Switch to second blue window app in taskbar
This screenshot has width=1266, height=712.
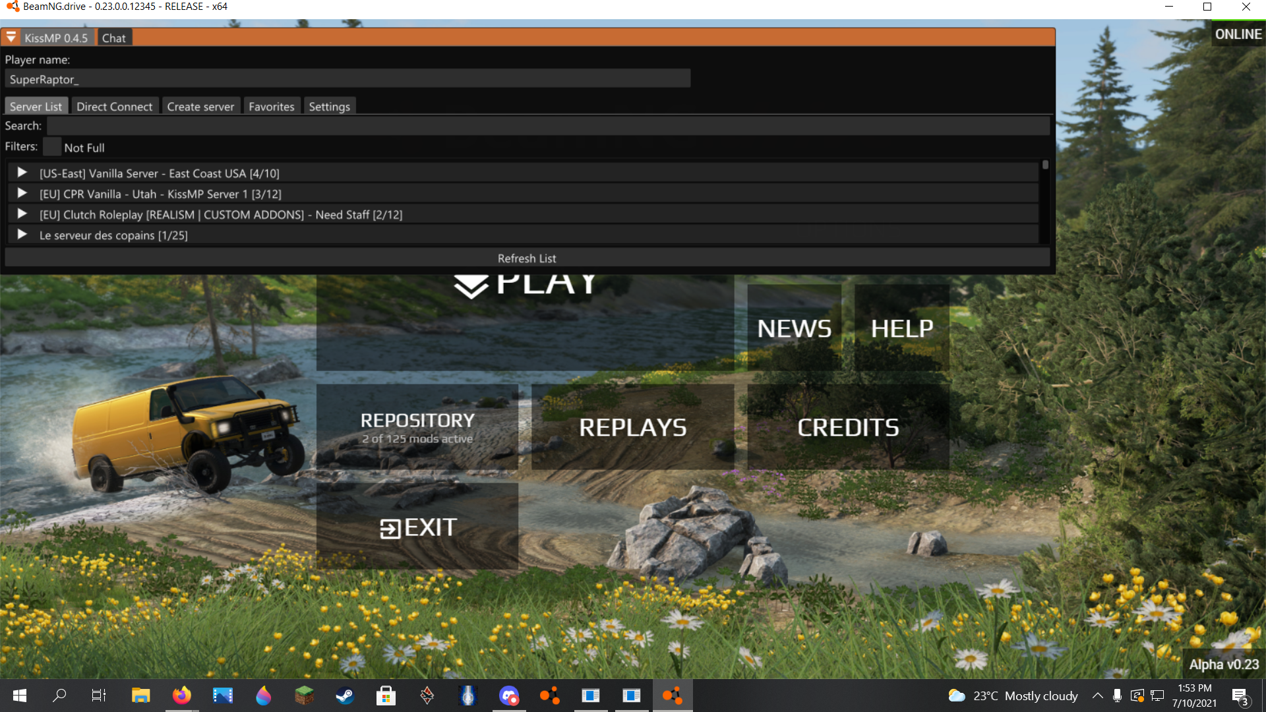(x=631, y=696)
